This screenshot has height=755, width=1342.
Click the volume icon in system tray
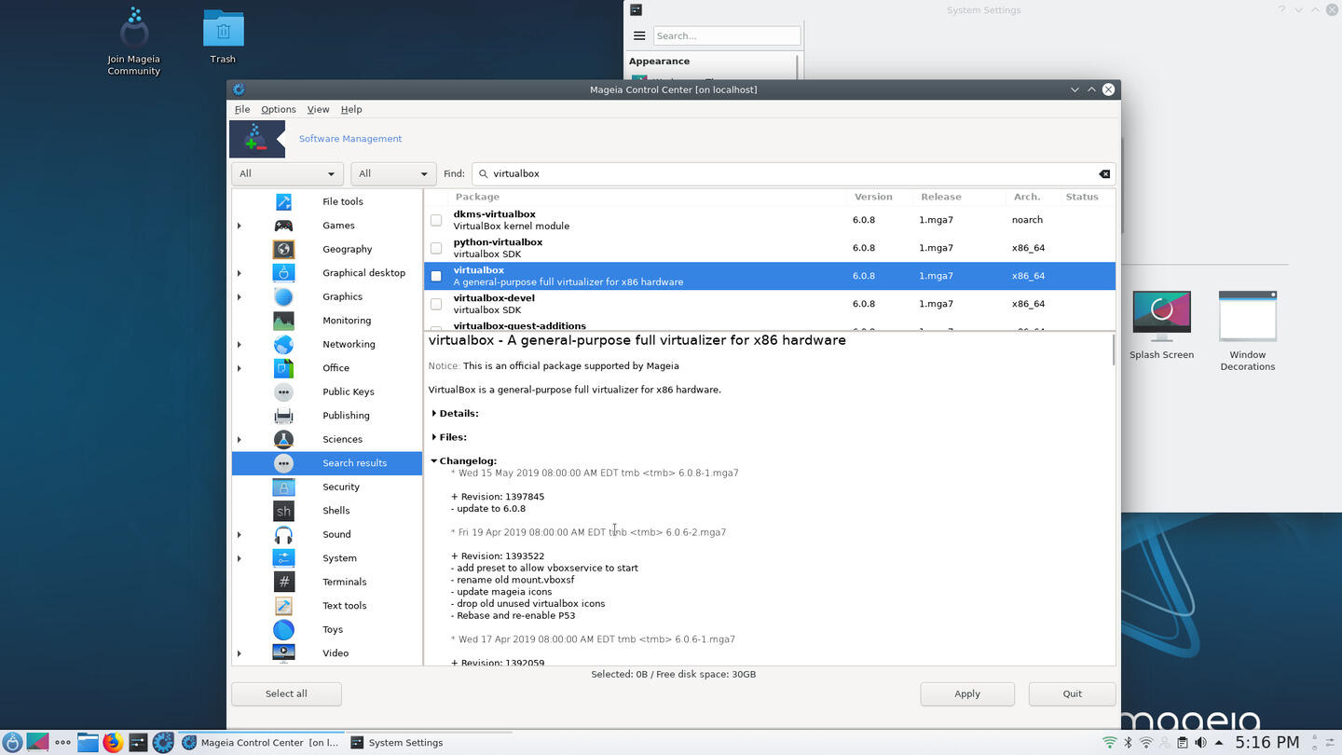click(1200, 743)
